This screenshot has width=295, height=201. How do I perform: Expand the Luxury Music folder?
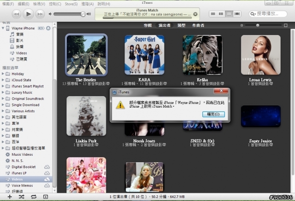click(3, 92)
